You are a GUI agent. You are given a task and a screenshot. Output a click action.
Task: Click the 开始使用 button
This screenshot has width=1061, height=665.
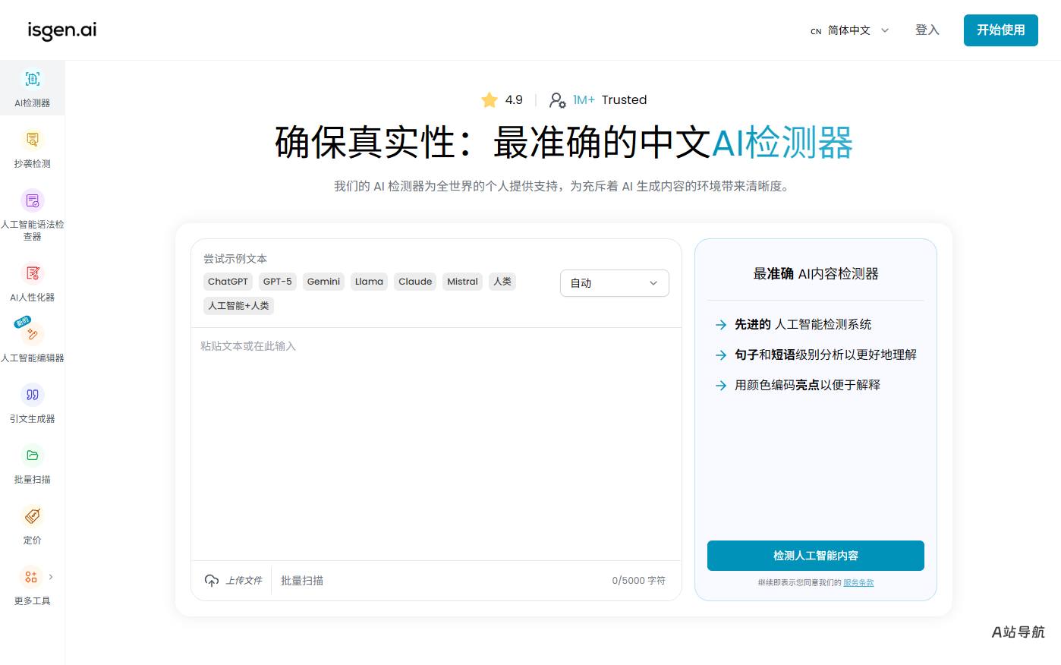point(1000,30)
